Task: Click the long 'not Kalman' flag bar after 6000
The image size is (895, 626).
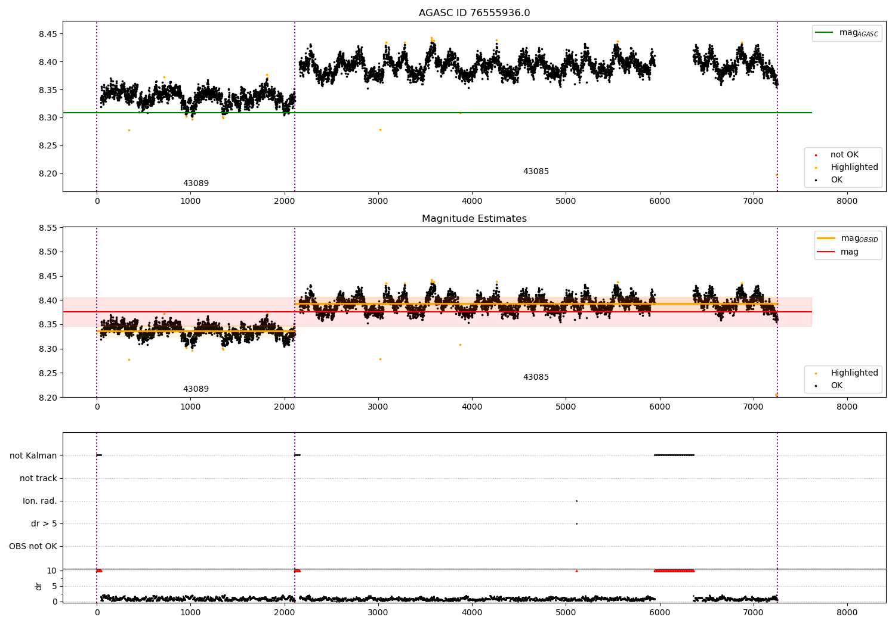Action: [x=674, y=455]
